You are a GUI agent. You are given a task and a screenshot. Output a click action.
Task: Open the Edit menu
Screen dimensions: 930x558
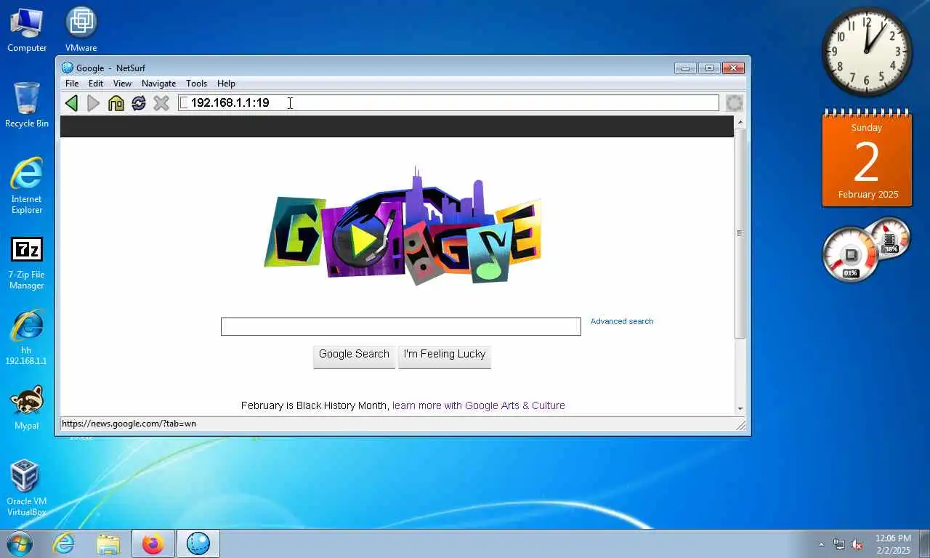(96, 84)
